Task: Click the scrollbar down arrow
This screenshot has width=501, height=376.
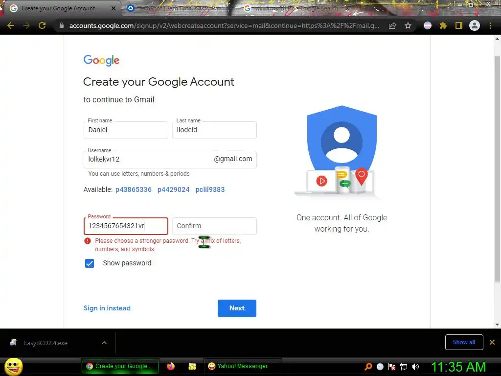Action: click(497, 325)
